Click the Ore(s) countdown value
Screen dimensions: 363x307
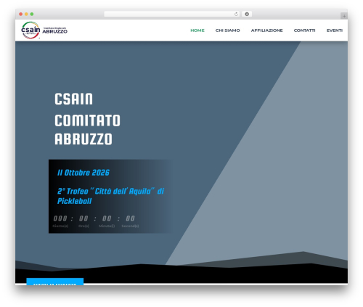click(83, 218)
